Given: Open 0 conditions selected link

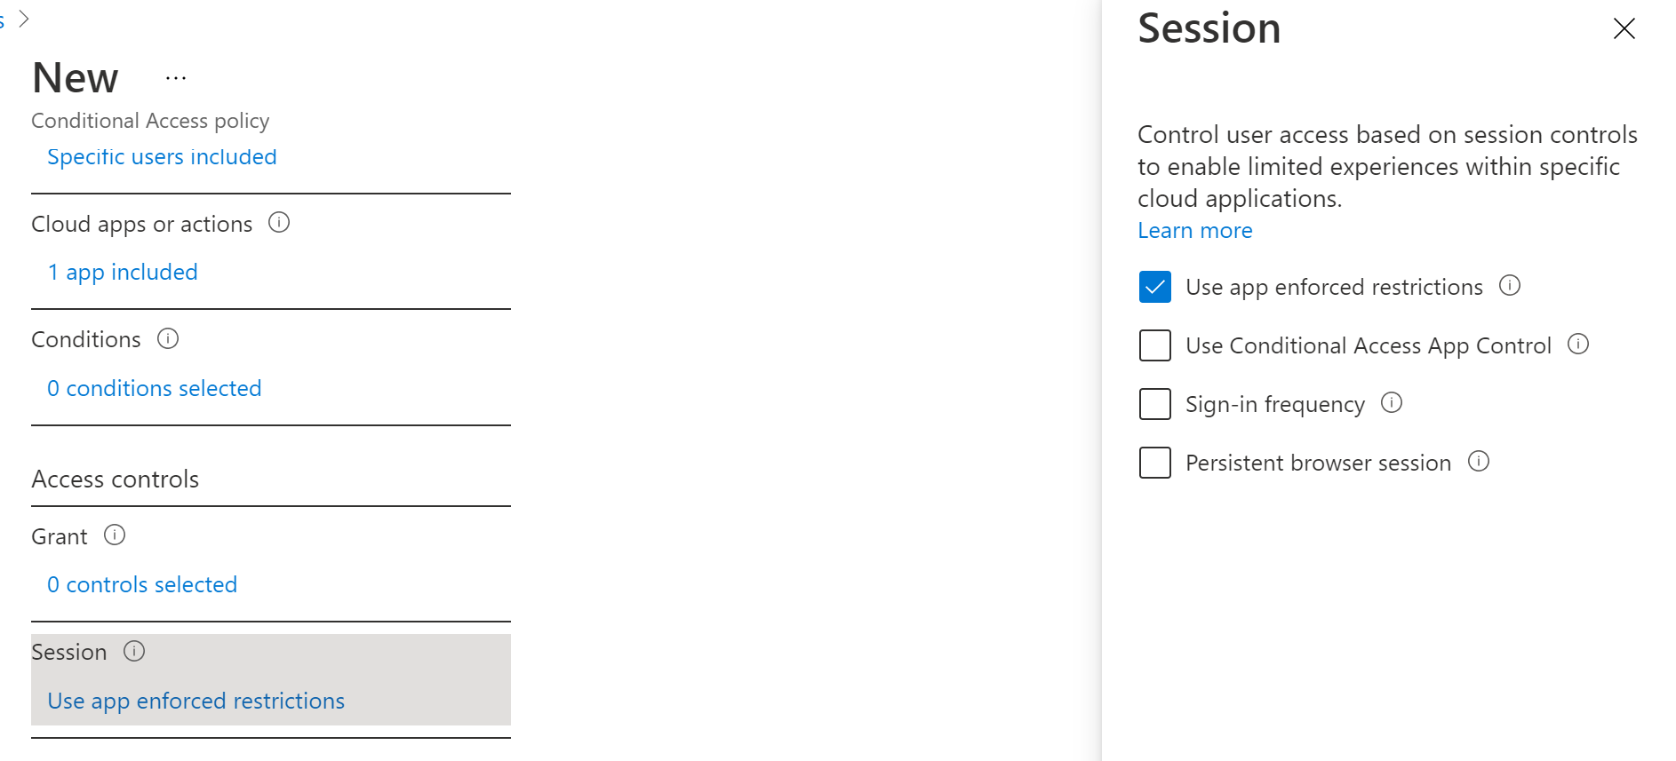Looking at the screenshot, I should pos(155,389).
